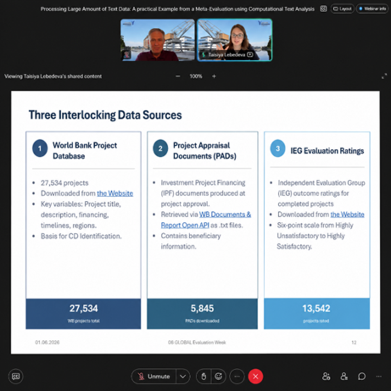Click the 5,845 PADs downloaded box
The image size is (391, 391).
tap(202, 314)
